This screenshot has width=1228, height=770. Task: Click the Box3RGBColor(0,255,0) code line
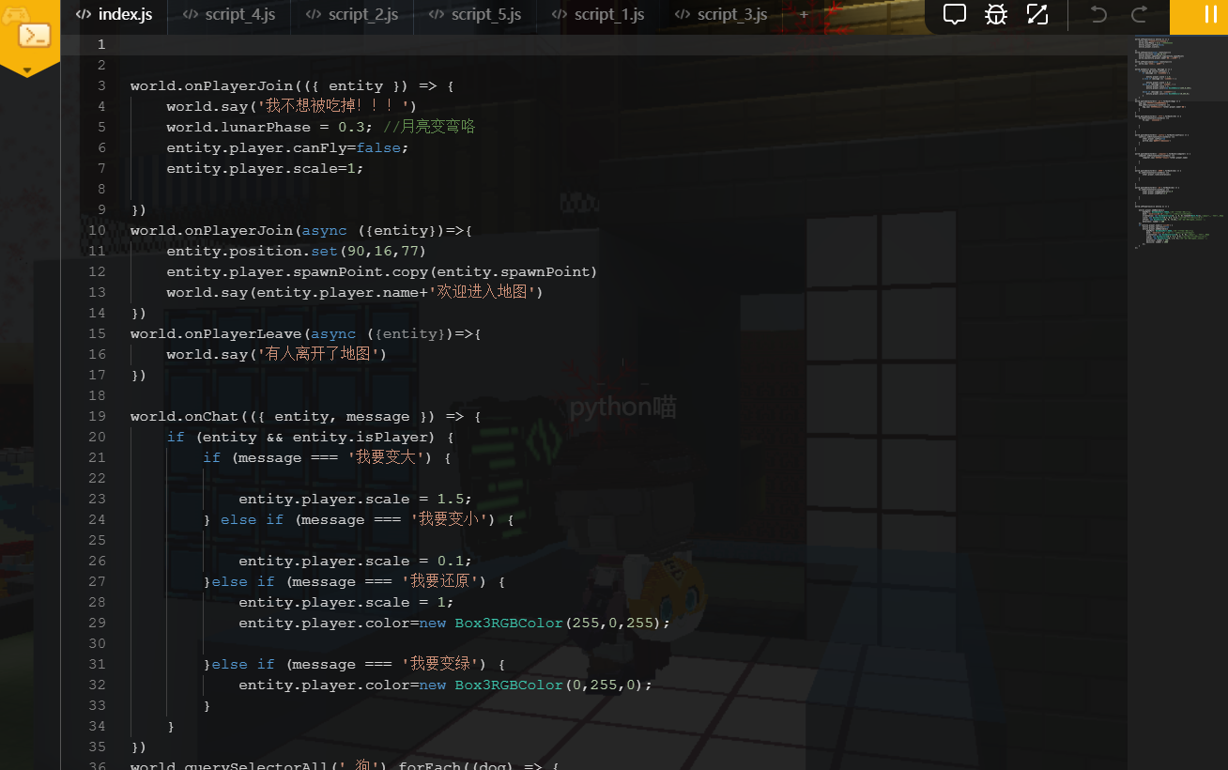(446, 685)
